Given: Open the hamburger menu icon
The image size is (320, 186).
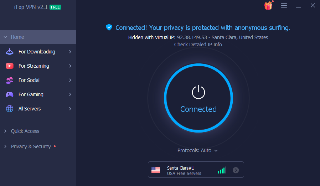Looking at the screenshot, I should tap(284, 5).
